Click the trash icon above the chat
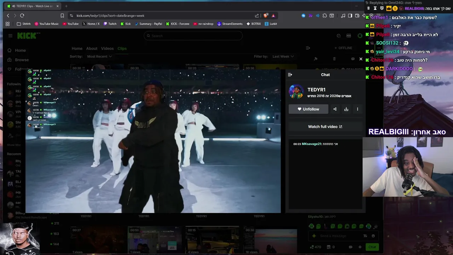This screenshot has width=453, height=255. click(x=334, y=59)
